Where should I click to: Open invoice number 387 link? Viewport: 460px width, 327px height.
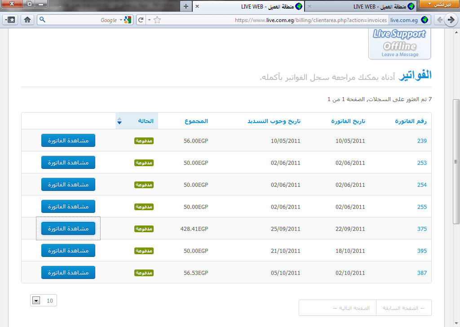pyautogui.click(x=421, y=273)
